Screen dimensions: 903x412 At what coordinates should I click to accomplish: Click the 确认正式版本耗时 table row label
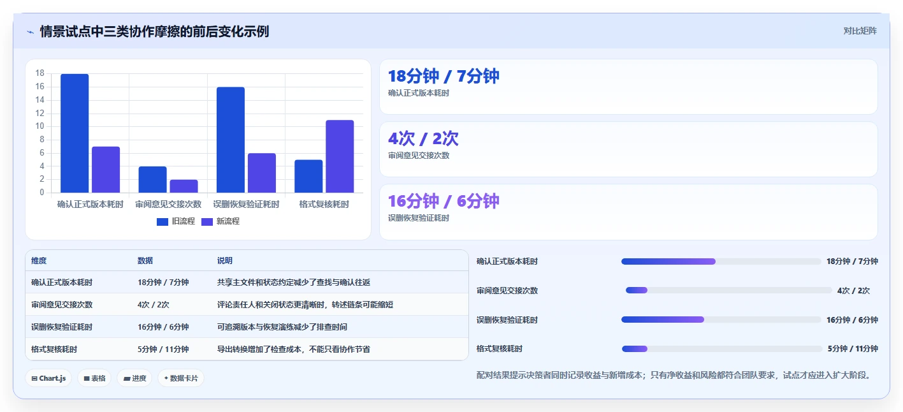click(62, 283)
